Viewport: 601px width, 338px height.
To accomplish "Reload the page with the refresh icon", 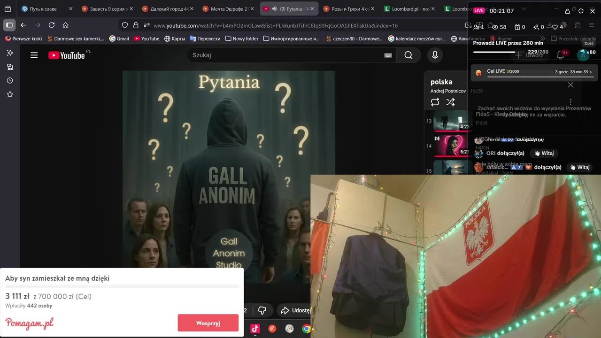I will coord(52,25).
